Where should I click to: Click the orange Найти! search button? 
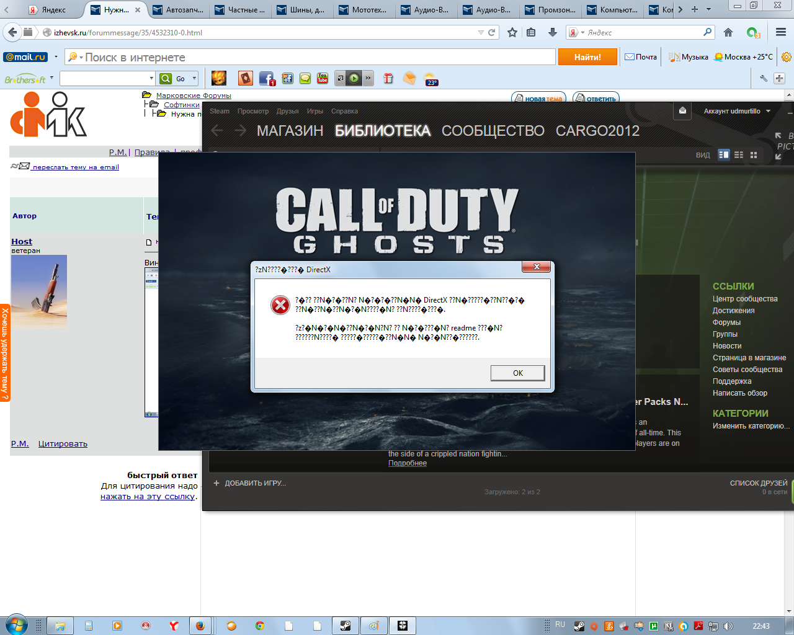[587, 57]
